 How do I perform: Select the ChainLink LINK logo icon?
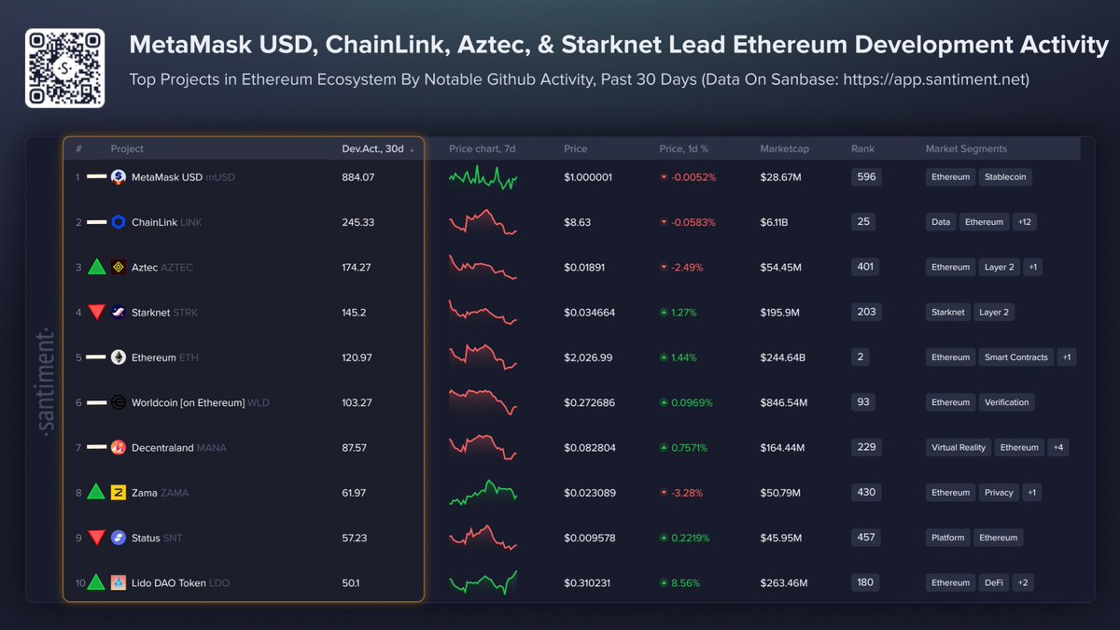[x=118, y=222]
